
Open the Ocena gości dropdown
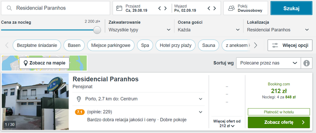(209, 30)
